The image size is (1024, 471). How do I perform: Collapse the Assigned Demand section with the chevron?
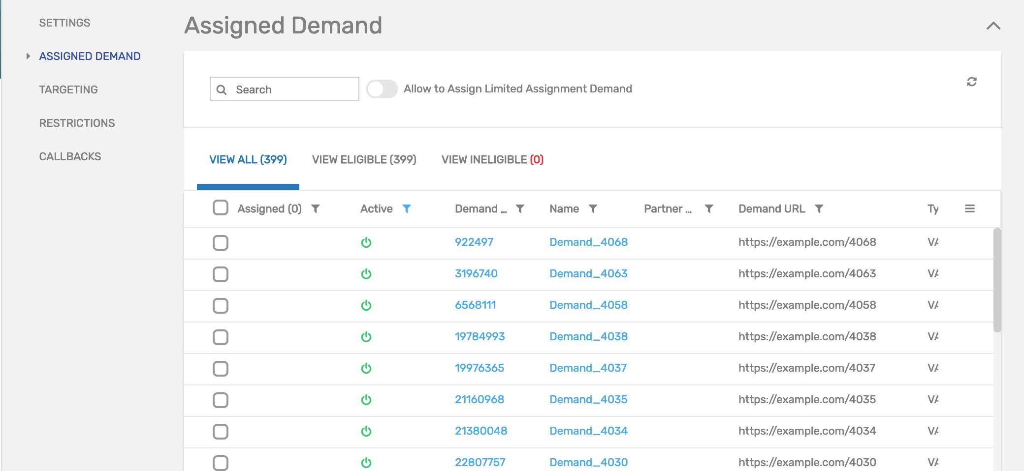tap(993, 26)
